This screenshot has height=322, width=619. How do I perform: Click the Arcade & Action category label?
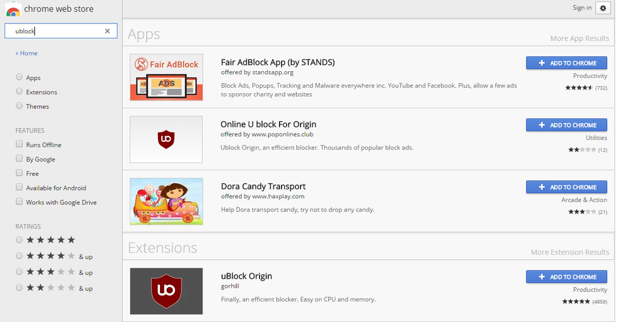pos(584,200)
